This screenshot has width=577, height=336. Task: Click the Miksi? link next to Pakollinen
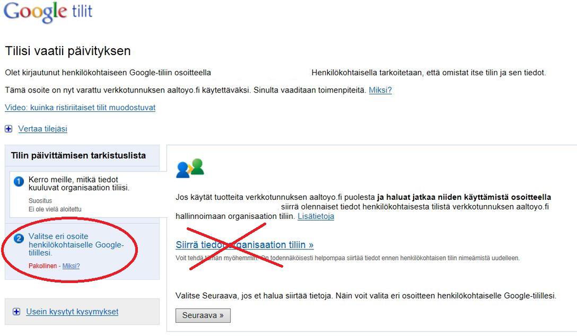[71, 266]
